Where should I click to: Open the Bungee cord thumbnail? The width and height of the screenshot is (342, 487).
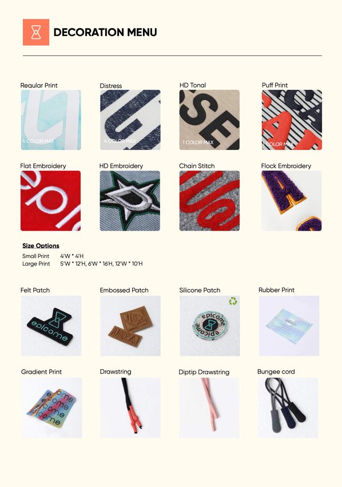tap(288, 408)
